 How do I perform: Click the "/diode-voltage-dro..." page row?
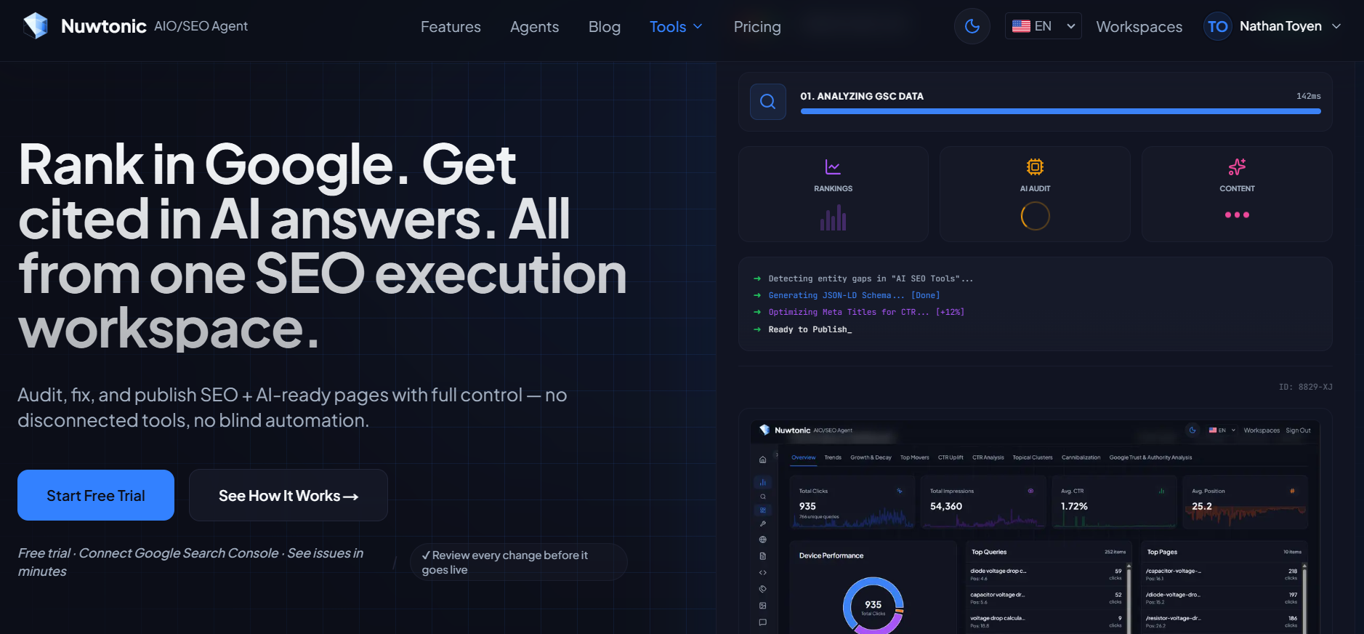(x=1221, y=598)
